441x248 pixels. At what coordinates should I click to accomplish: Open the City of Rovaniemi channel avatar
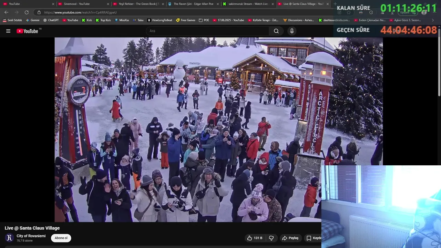pos(9,238)
